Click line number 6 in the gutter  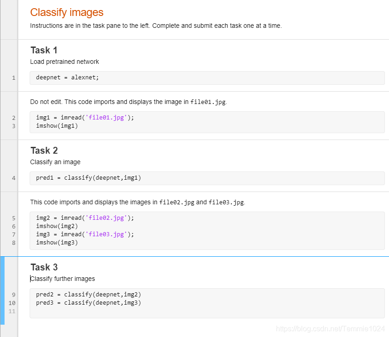(x=14, y=227)
